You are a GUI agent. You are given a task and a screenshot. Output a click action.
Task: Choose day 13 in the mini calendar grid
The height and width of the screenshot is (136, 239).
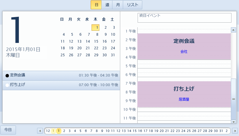pos(79,41)
